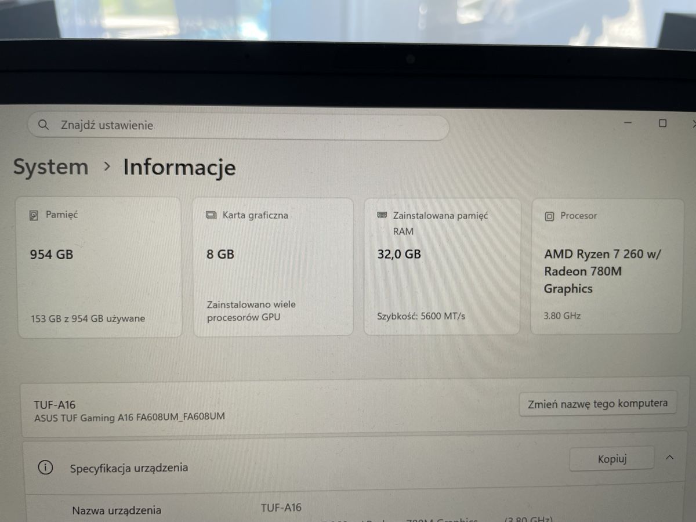Click the Pamięć storage icon

[34, 215]
